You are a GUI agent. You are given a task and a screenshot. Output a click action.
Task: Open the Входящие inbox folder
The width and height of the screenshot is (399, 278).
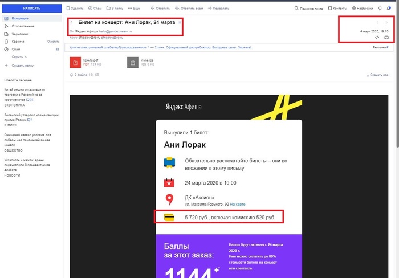pos(31,18)
